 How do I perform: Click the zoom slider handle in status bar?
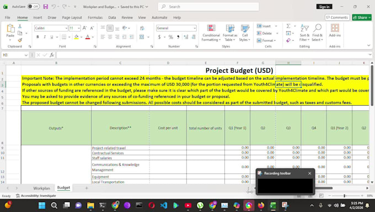click(344, 196)
